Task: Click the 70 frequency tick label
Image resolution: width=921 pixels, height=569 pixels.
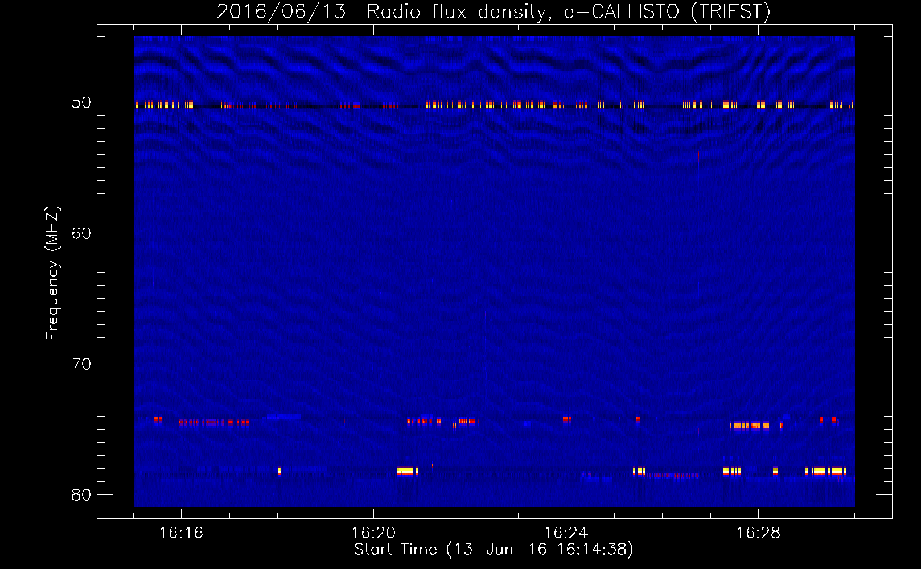Action: [81, 364]
